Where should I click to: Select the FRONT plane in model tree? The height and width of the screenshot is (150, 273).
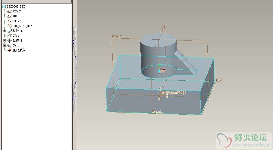coord(16,21)
